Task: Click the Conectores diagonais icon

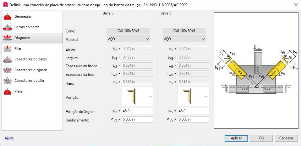Action: [8, 70]
